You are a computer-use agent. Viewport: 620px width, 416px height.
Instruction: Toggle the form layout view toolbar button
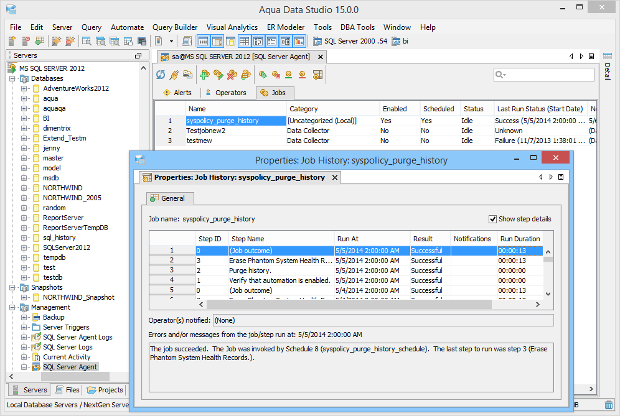click(272, 40)
